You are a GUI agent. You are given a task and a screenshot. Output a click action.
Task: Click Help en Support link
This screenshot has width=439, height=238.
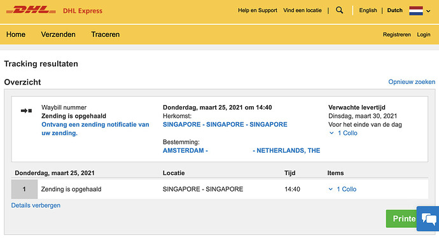tap(258, 10)
